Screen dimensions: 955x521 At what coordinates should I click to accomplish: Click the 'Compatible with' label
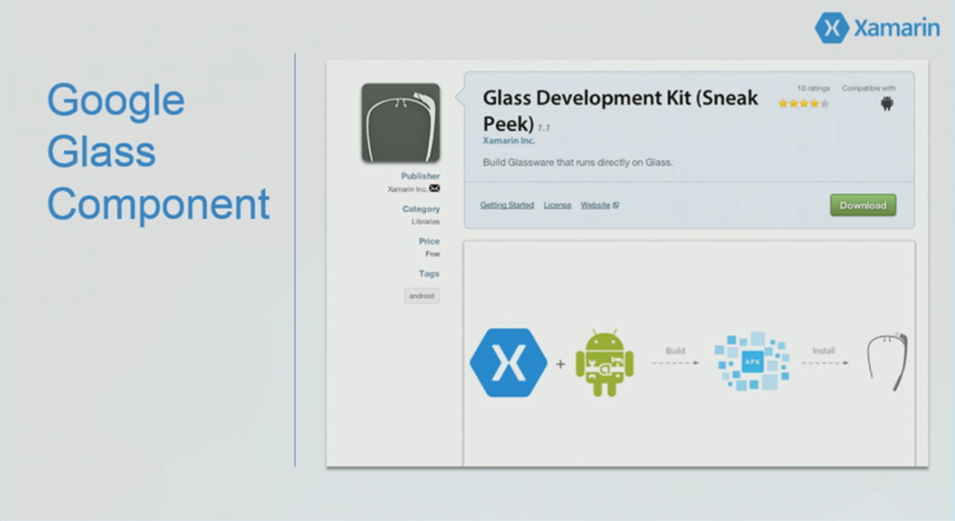click(868, 89)
